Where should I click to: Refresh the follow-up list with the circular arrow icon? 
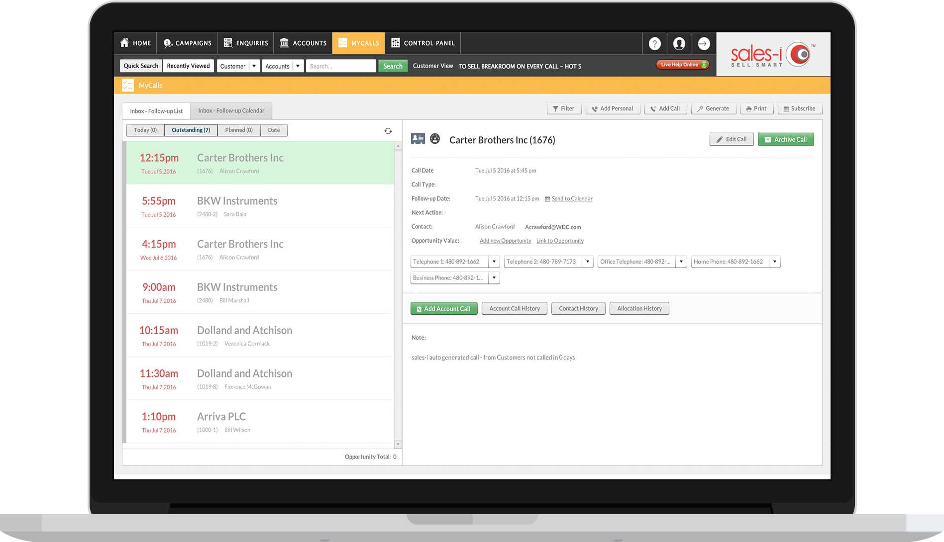[x=388, y=130]
